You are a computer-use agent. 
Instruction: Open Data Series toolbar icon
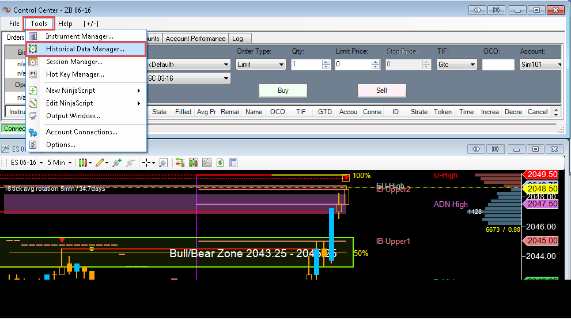tap(194, 163)
